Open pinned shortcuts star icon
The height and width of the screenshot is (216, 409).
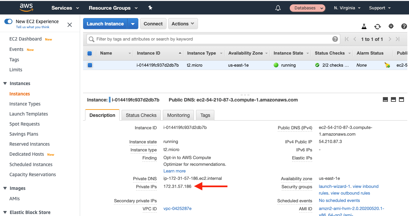(150, 7)
